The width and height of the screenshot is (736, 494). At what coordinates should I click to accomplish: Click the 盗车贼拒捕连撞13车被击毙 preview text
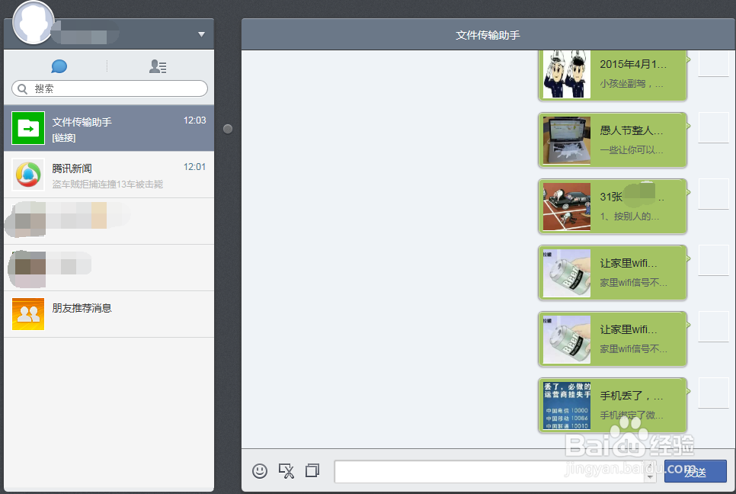point(107,184)
